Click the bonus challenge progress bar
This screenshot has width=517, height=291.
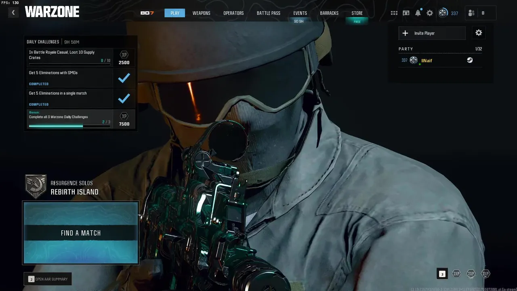pyautogui.click(x=69, y=126)
